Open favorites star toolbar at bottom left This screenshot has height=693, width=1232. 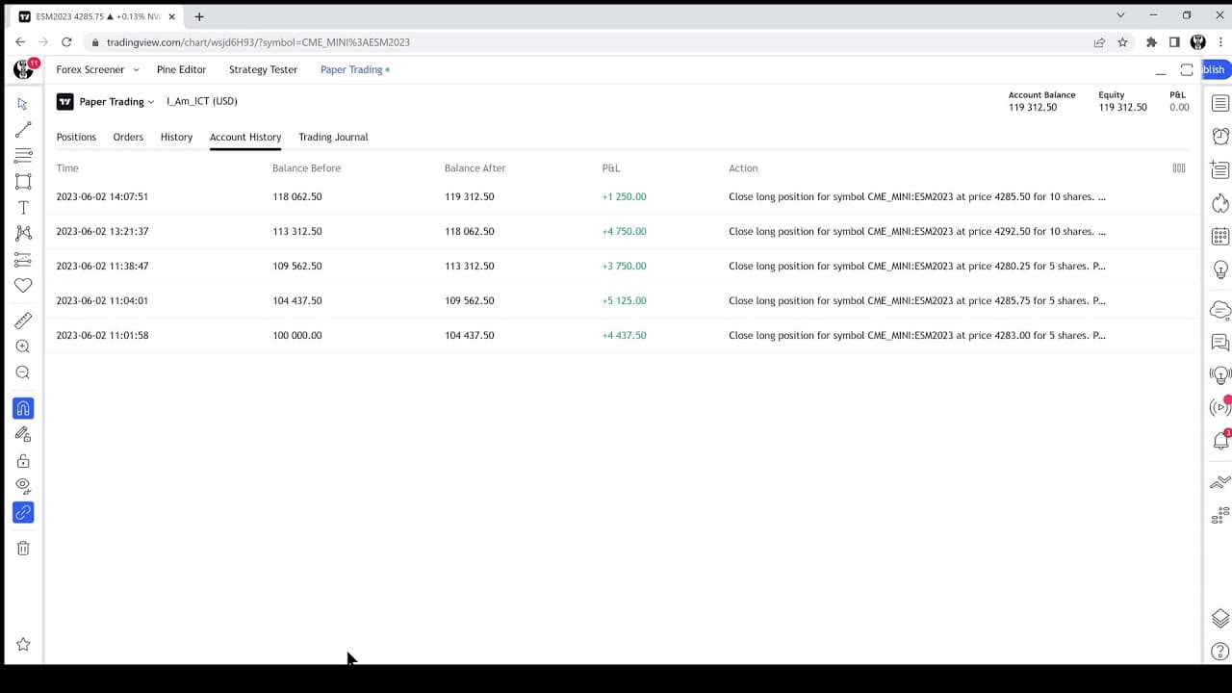coord(23,645)
